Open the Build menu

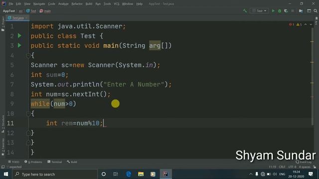click(89, 4)
